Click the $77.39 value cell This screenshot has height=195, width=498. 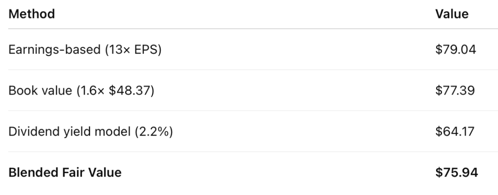(455, 90)
